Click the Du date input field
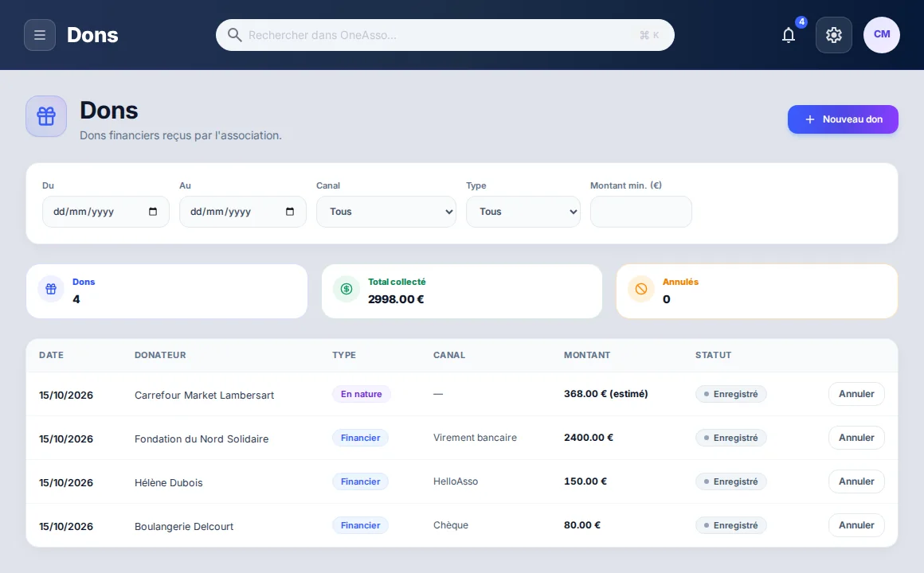Viewport: 924px width, 573px height. (x=105, y=212)
